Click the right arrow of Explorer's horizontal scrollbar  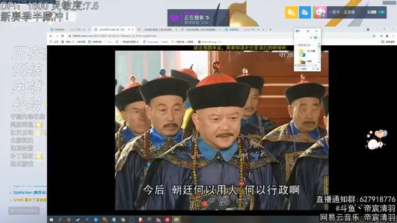click(316, 66)
